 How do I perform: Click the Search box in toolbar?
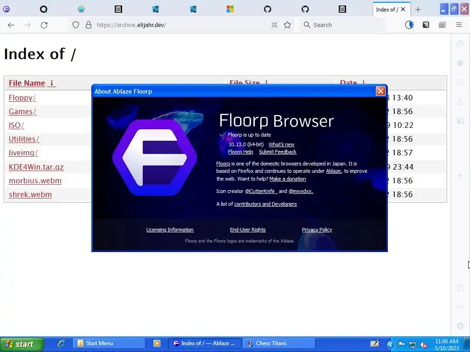[342, 25]
